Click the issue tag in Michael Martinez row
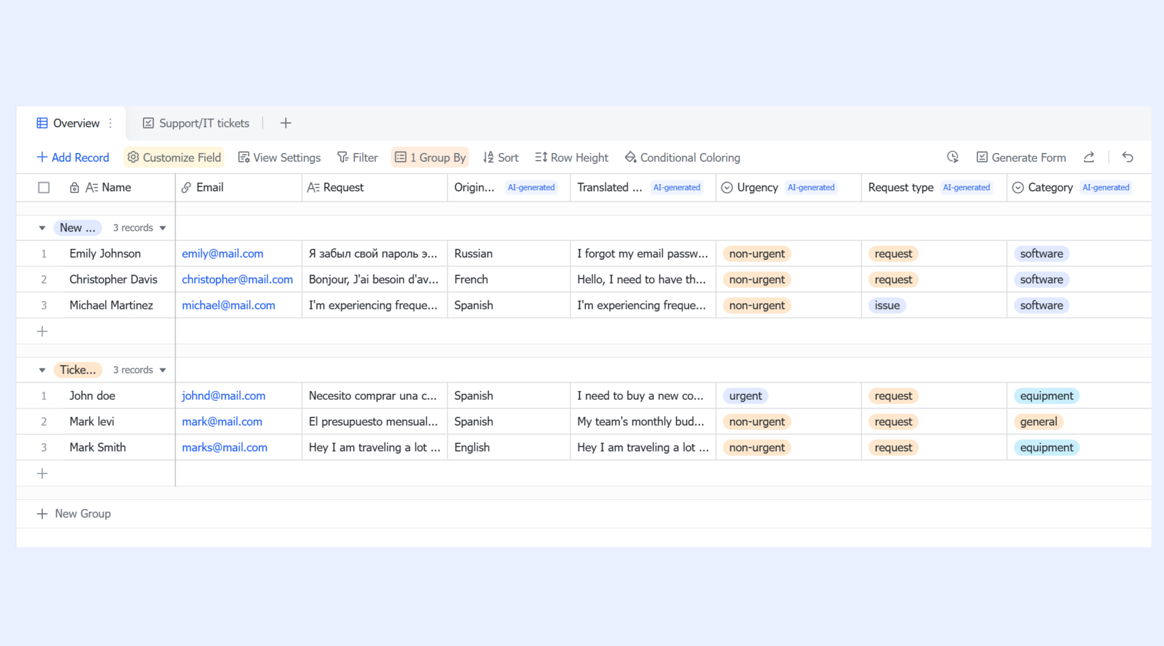This screenshot has height=646, width=1164. 887,305
